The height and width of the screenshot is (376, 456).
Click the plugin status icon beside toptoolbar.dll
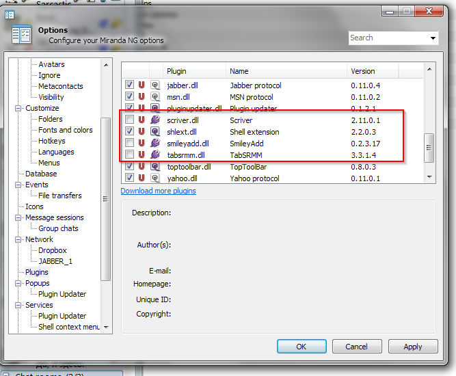click(x=155, y=166)
